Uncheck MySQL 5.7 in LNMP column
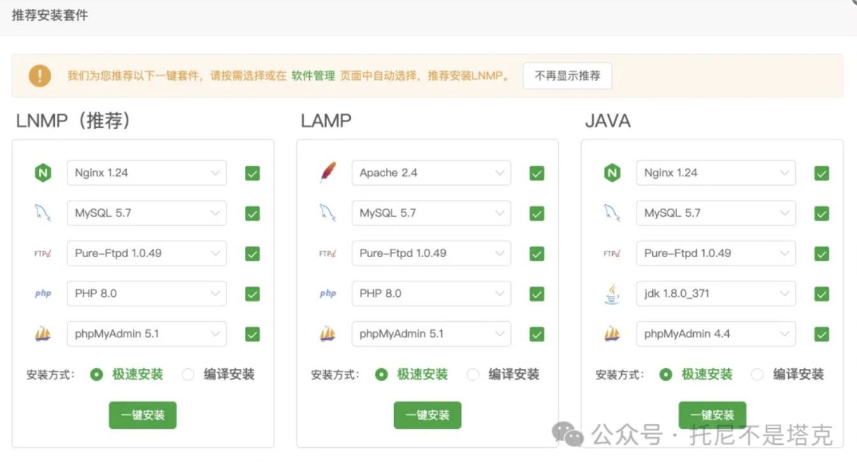 [253, 214]
